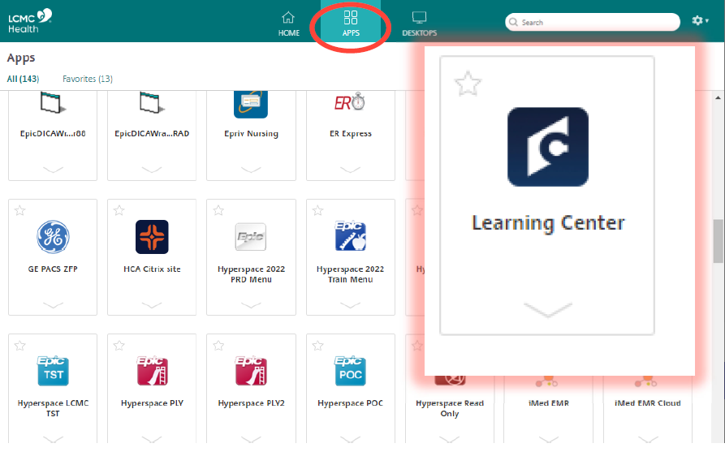Screen dimensions: 725x452
Task: Open Hyperspace 2022 PRD Menu icon
Action: click(x=251, y=237)
